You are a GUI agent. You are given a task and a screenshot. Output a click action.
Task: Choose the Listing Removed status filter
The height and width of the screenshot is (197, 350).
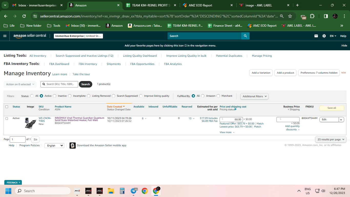pyautogui.click(x=89, y=96)
